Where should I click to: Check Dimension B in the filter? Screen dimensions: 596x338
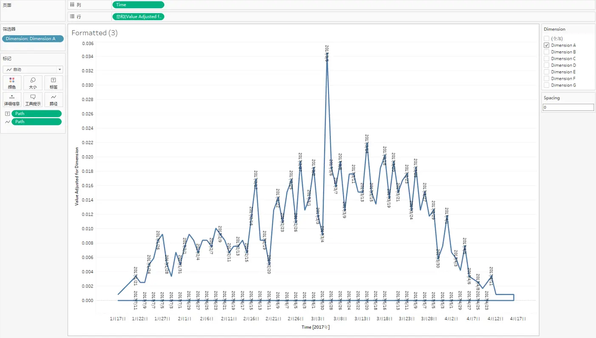point(547,52)
